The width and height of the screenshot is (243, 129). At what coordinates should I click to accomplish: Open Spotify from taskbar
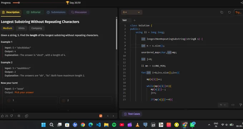coord(114,125)
